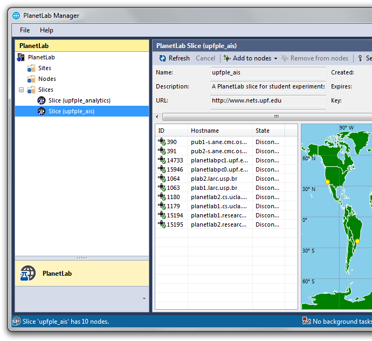Click the Slice (upfple_ais) globe icon
Viewport: 372px width, 341px height.
point(42,111)
